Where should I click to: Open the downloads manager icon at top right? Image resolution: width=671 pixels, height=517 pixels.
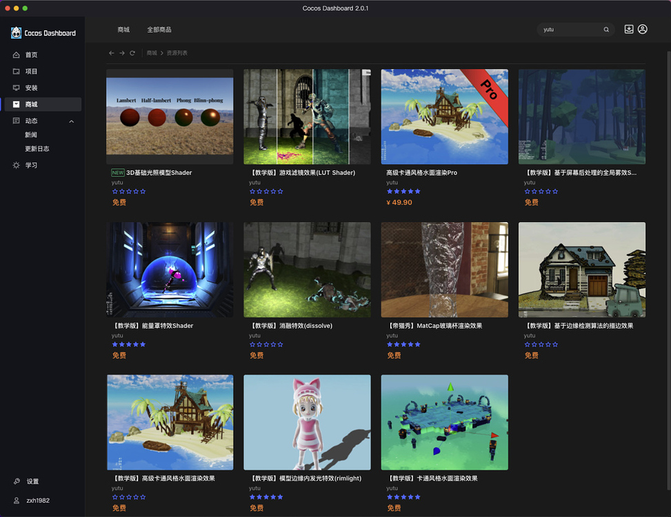628,29
